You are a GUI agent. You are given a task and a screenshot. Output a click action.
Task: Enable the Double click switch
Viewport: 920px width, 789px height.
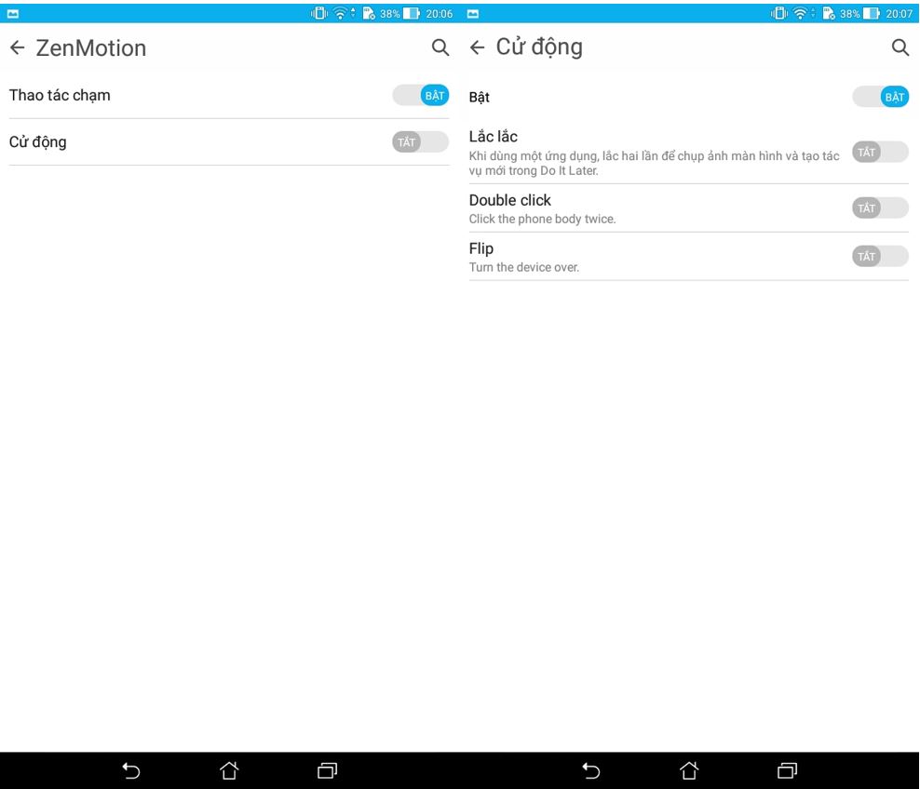click(x=881, y=208)
